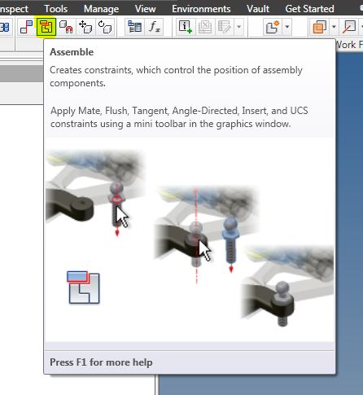Choose the Free Rotate tool
The image size is (363, 395).
(x=105, y=27)
